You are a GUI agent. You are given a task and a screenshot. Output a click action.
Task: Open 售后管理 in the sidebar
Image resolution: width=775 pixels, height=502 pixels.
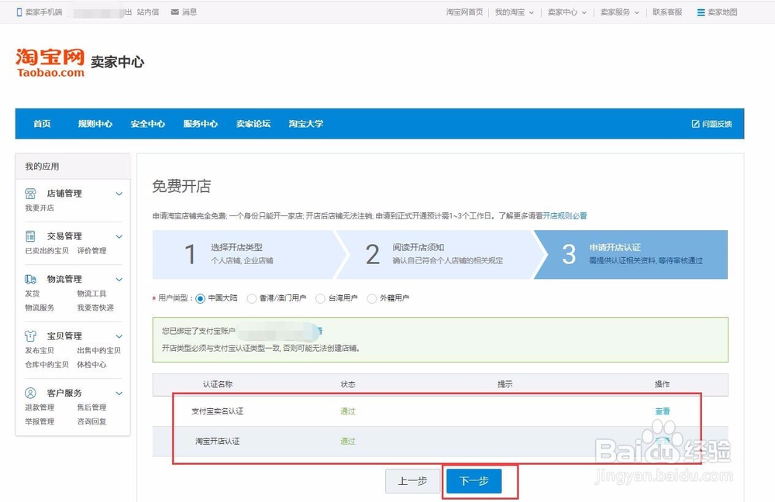91,407
